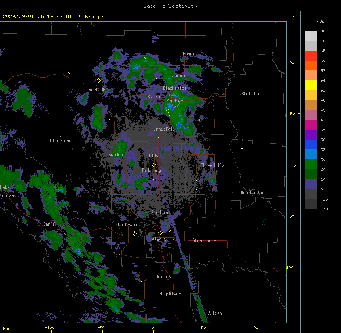The width and height of the screenshot is (341, 333).
Task: Click the Didsbury town label
Action: [x=152, y=170]
